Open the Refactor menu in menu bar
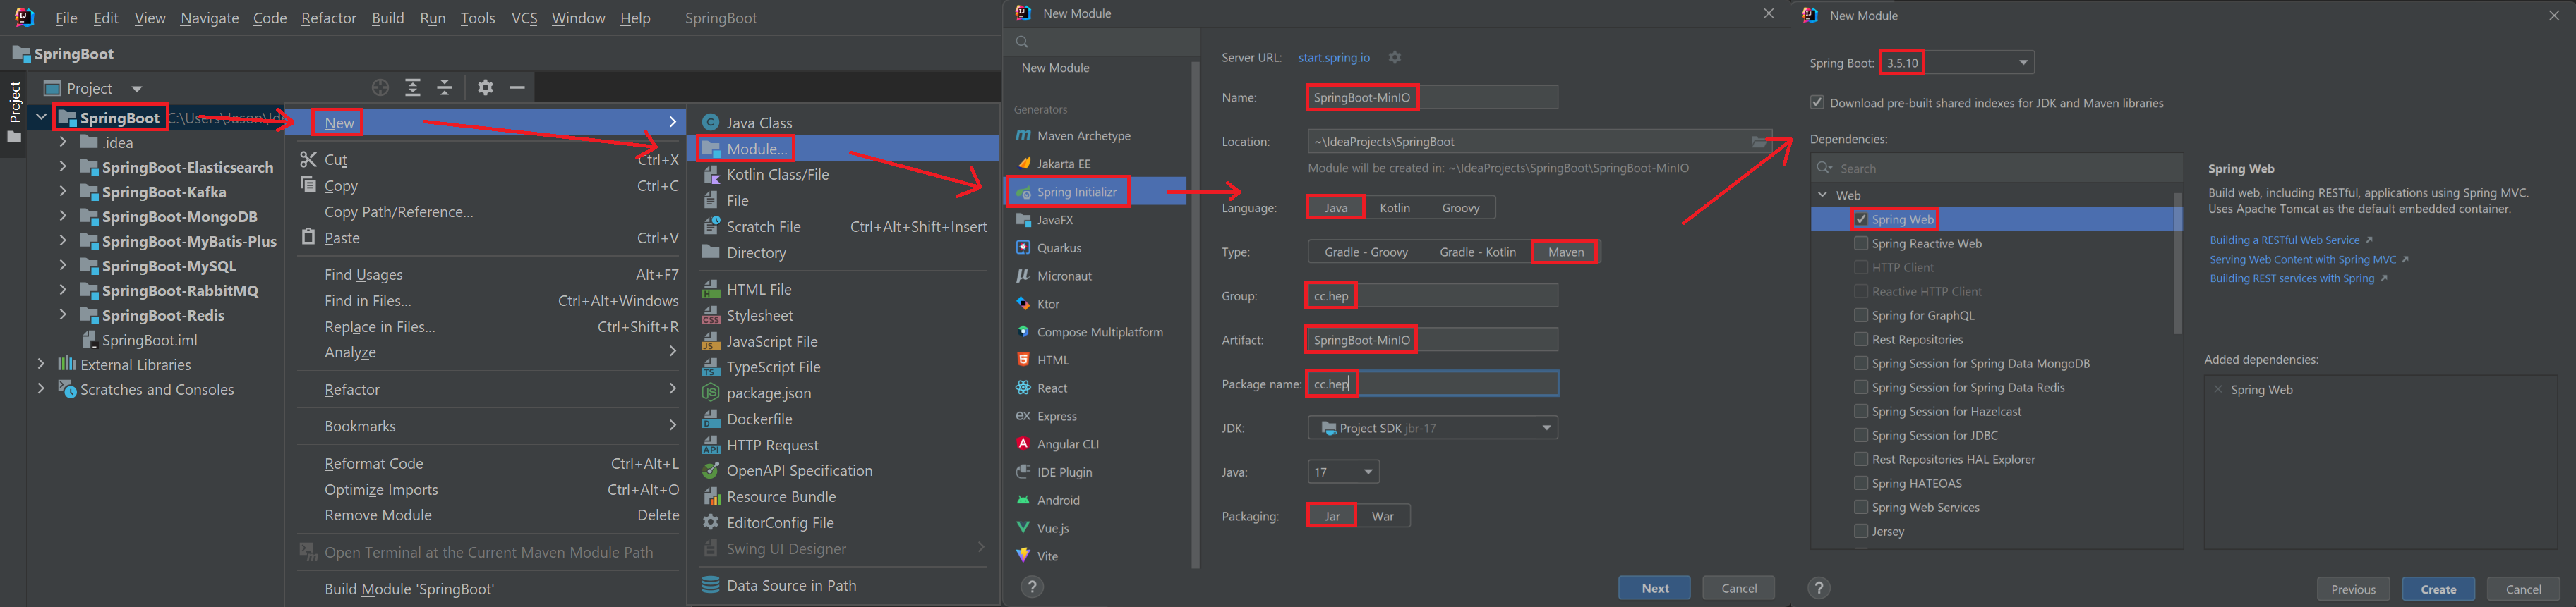 coord(328,18)
